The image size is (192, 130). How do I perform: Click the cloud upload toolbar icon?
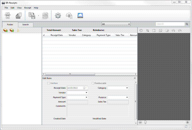[x=69, y=15]
